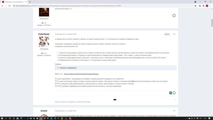Open options menu on Extortioner's post
Image resolution: width=213 pixels, height=120 pixels.
click(x=174, y=34)
